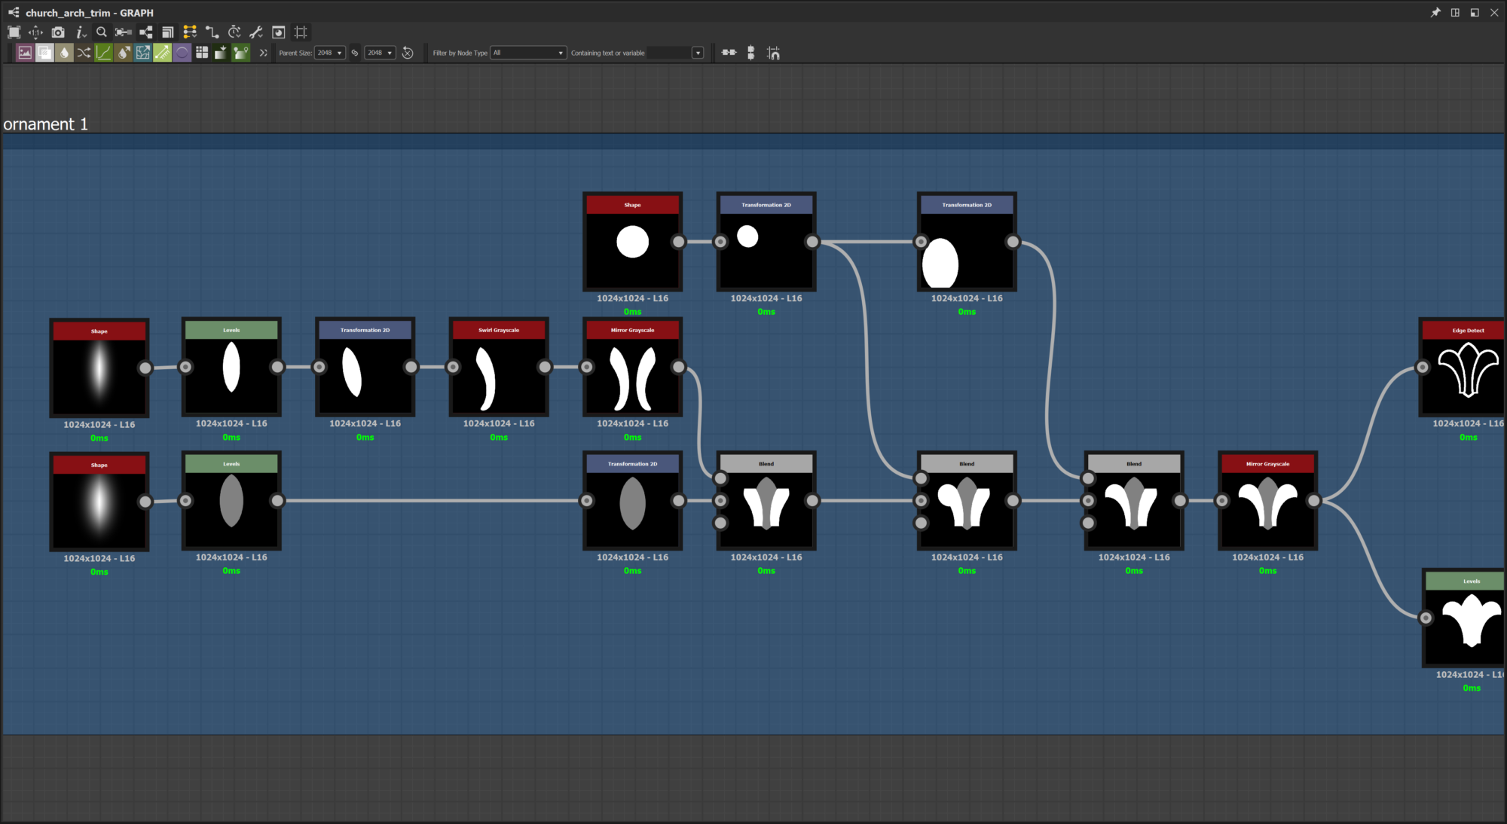Screen dimensions: 1507x824
Task: Open the parent size width dropdown
Action: 330,53
